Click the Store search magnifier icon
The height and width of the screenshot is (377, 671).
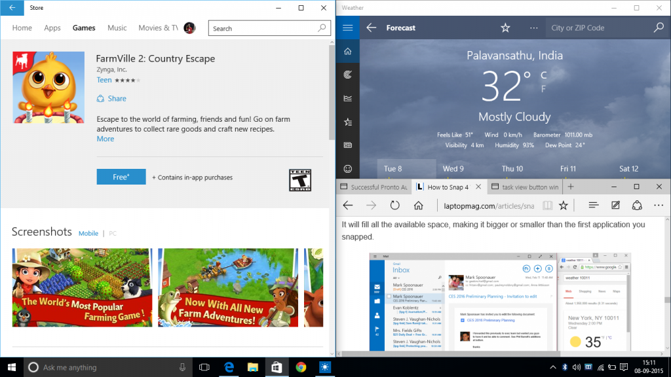point(322,28)
